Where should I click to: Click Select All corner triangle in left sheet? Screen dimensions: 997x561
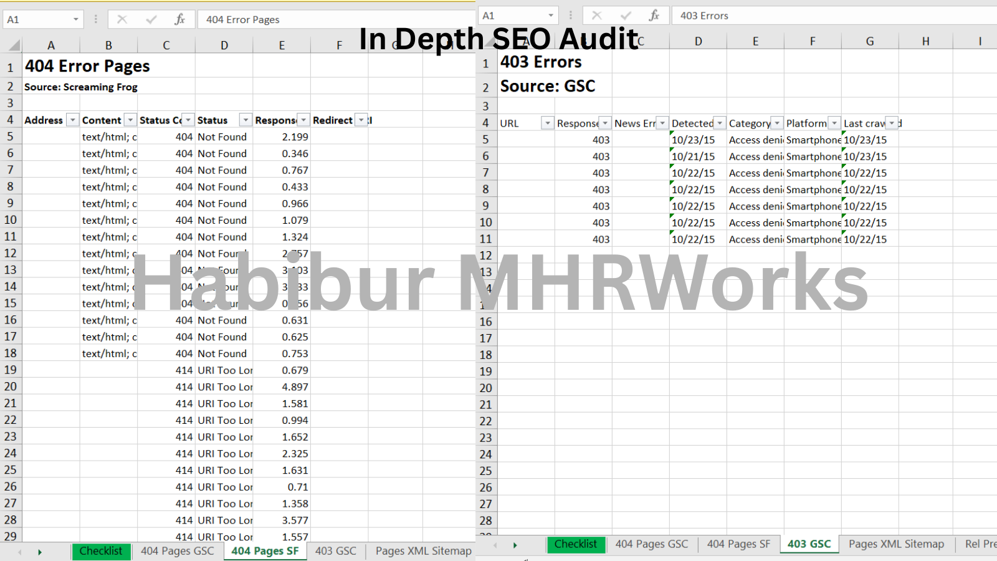(x=13, y=45)
